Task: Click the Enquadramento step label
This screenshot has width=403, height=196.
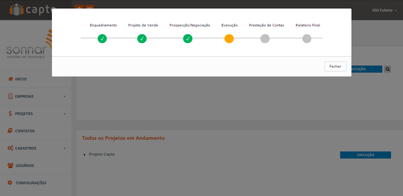Action: pyautogui.click(x=103, y=25)
